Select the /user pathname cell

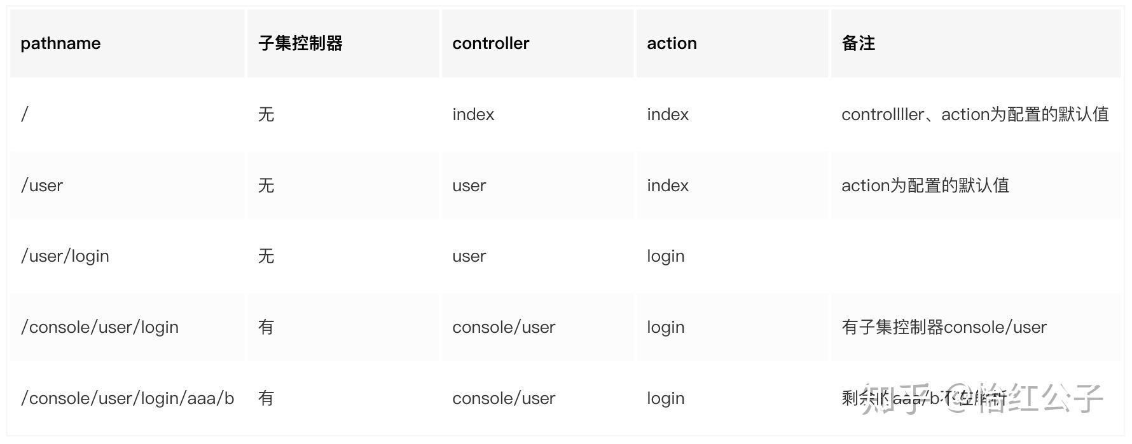(x=42, y=185)
